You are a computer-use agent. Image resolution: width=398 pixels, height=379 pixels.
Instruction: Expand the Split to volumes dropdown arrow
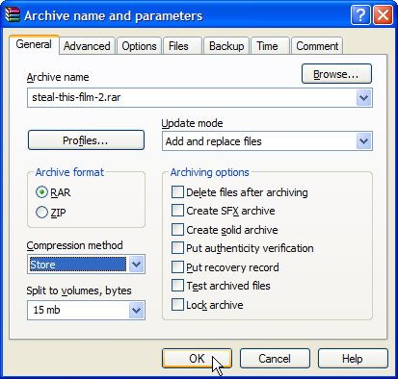pos(137,310)
